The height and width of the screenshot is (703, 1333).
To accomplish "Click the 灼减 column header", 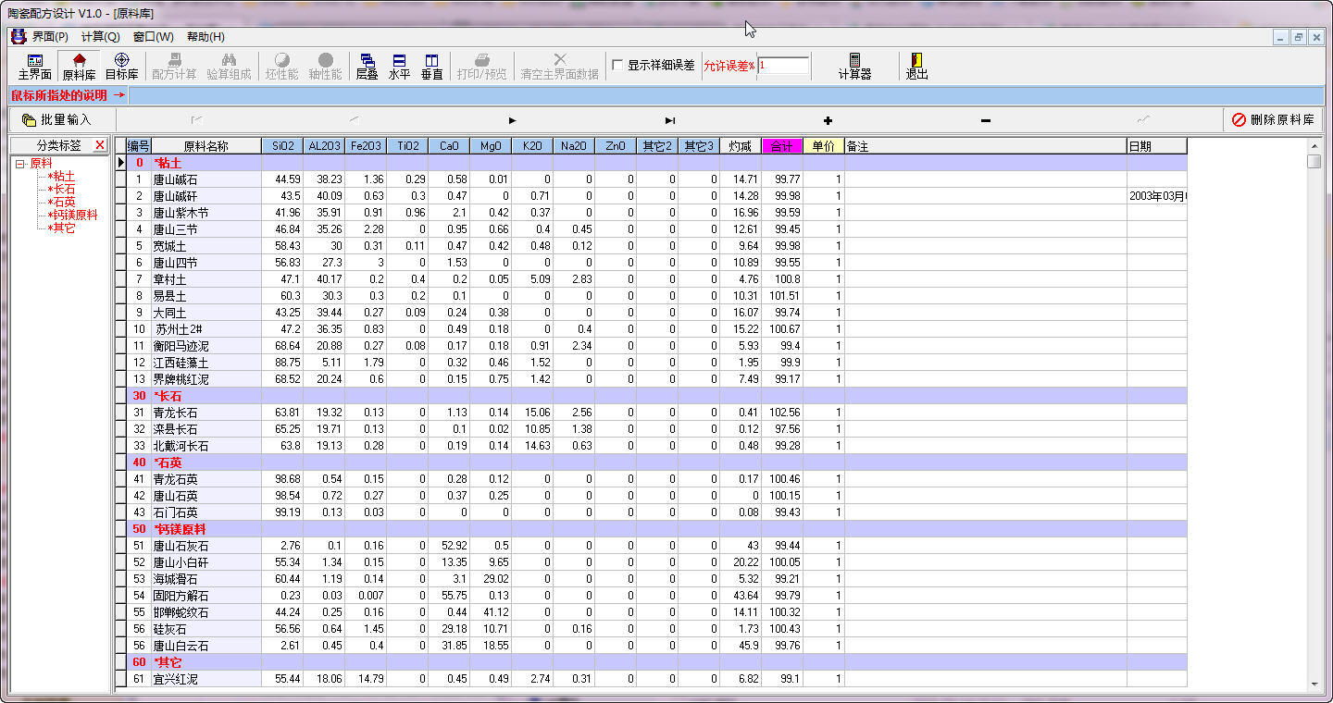I will tap(741, 146).
